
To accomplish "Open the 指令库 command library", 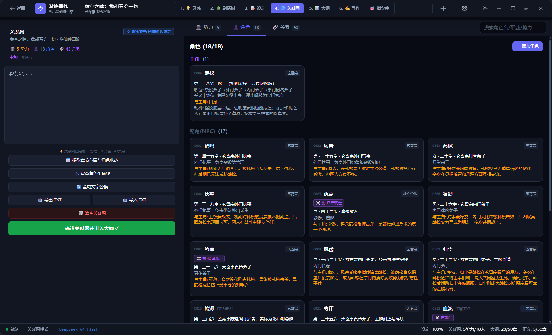I will [380, 8].
